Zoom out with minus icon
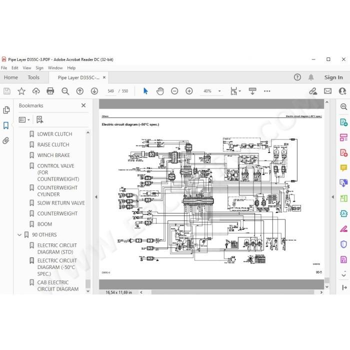The width and height of the screenshot is (350, 350). coord(174,91)
